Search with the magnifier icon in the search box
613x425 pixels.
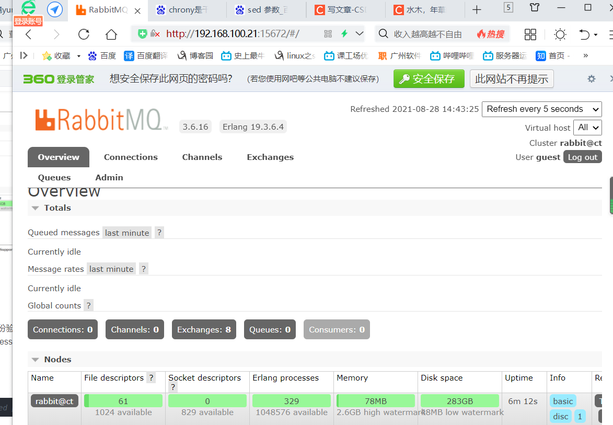(384, 34)
